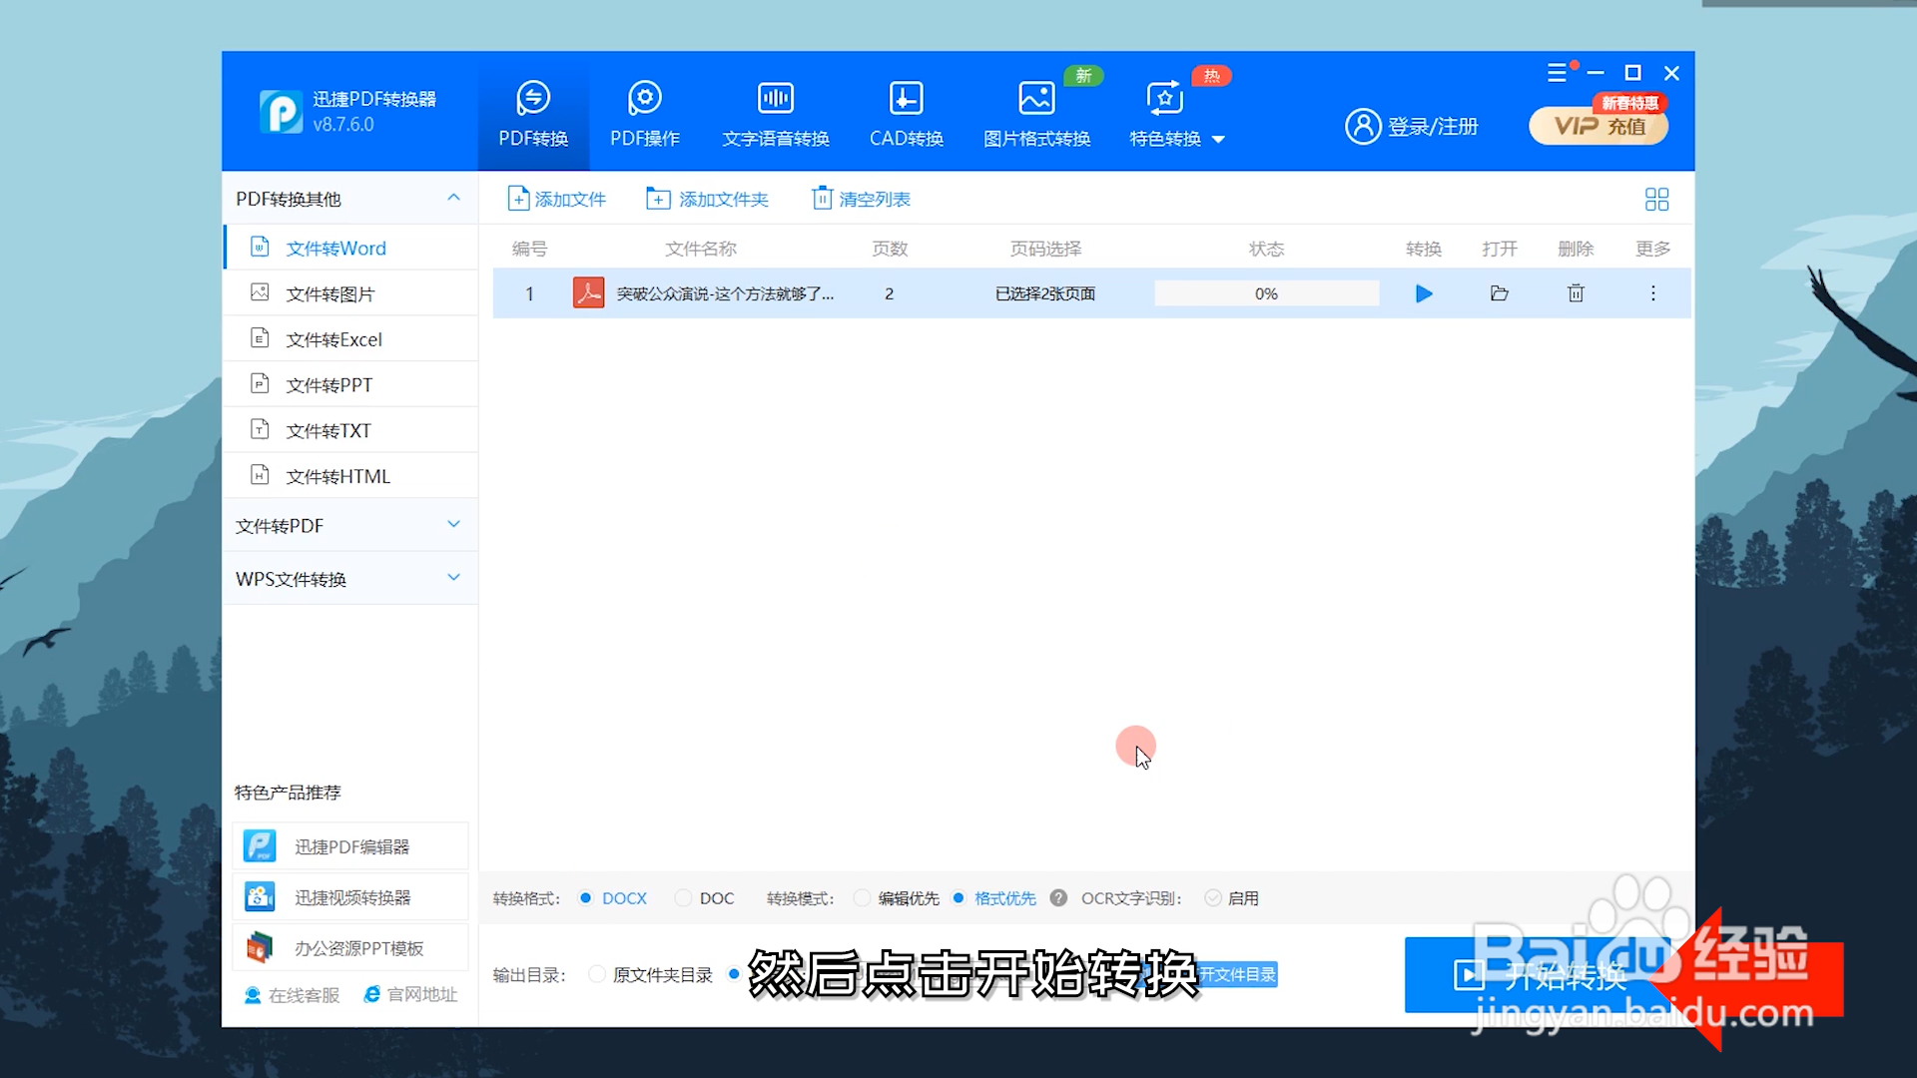Open the three-dot more options in row

click(x=1652, y=293)
